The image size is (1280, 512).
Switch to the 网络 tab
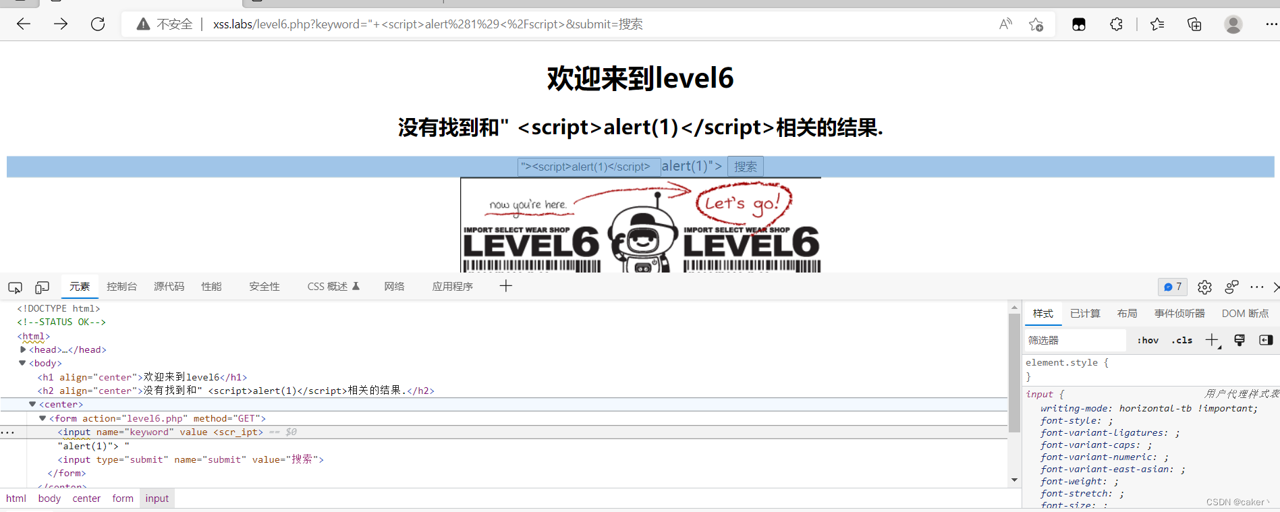click(394, 287)
